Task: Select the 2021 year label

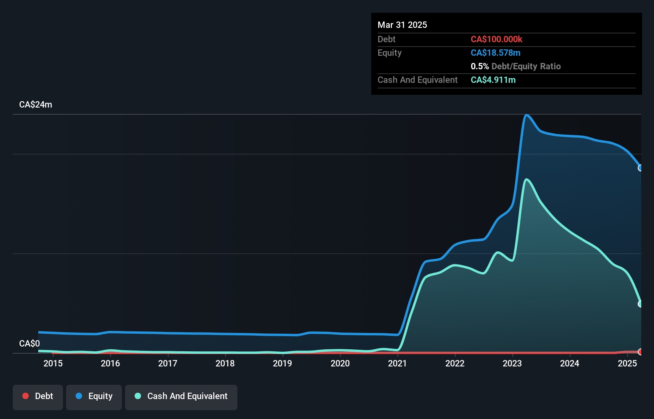Action: (x=397, y=363)
